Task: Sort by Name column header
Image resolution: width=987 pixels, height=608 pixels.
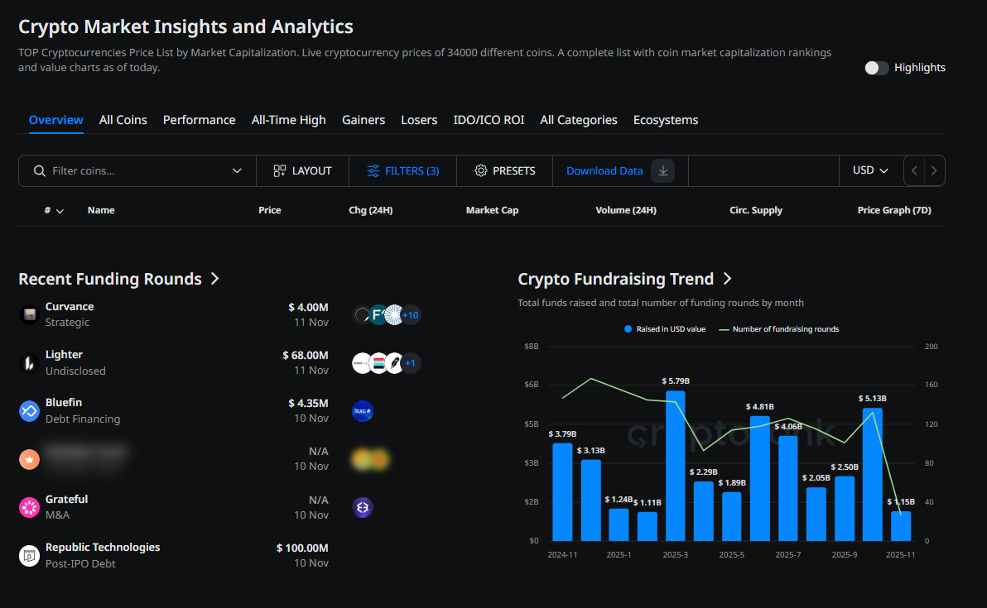Action: (101, 210)
